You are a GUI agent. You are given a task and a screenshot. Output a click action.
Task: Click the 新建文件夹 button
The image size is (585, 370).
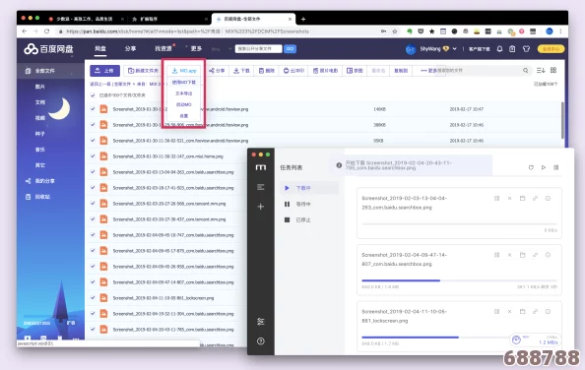(143, 71)
